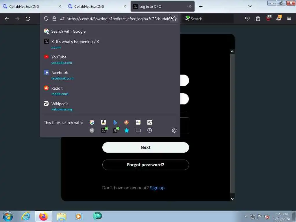Screen dimensions: 296x222
Task: Open the Extensions puzzle-piece icon
Action: 258,19
